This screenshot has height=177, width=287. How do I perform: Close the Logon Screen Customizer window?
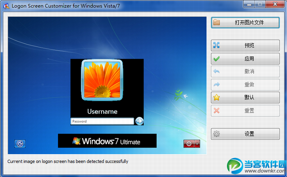(x=275, y=4)
